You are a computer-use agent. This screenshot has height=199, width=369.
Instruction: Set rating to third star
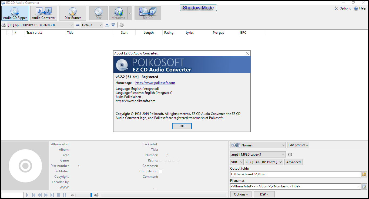click(169, 160)
